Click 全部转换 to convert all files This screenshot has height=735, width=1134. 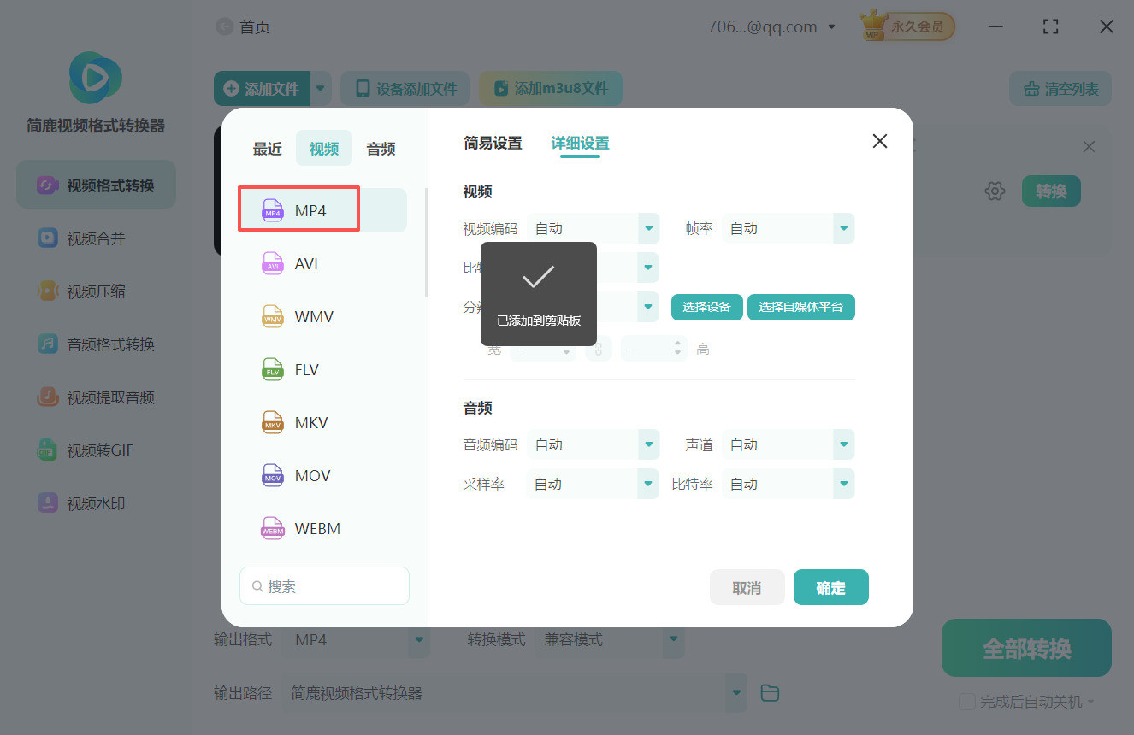tap(1025, 647)
